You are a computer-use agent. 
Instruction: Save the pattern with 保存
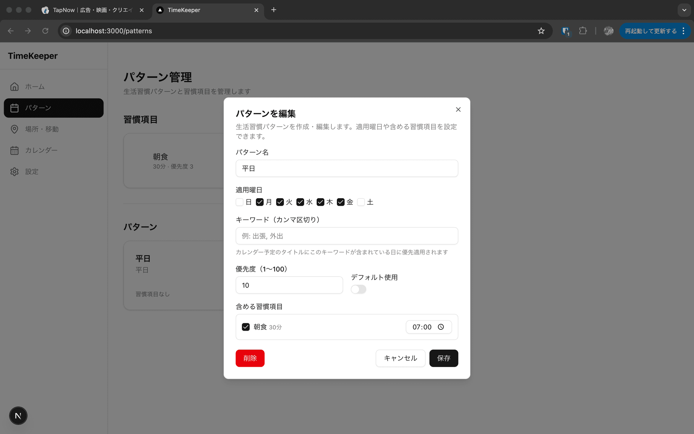coord(444,358)
